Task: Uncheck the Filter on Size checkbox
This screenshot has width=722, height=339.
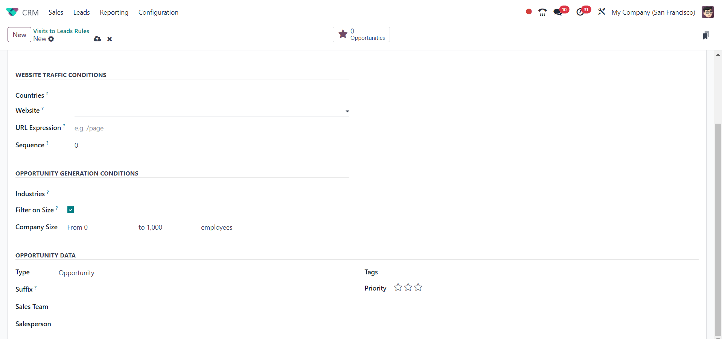Action: coord(70,210)
